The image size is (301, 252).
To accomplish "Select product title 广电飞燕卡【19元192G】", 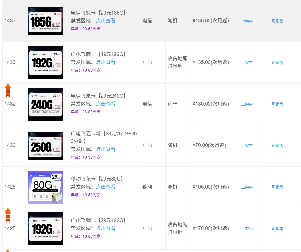I will pyautogui.click(x=98, y=54).
